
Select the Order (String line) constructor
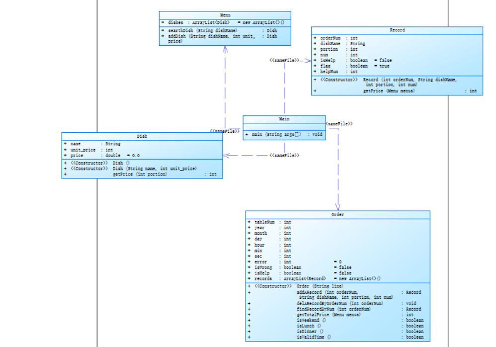295,286
